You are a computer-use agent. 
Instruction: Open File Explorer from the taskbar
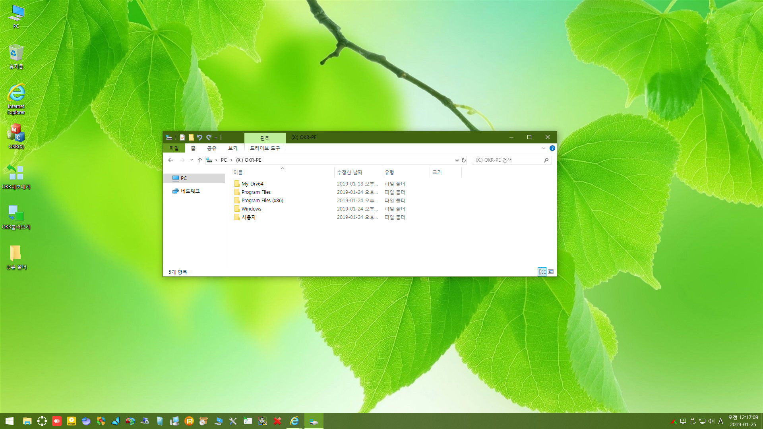click(27, 421)
